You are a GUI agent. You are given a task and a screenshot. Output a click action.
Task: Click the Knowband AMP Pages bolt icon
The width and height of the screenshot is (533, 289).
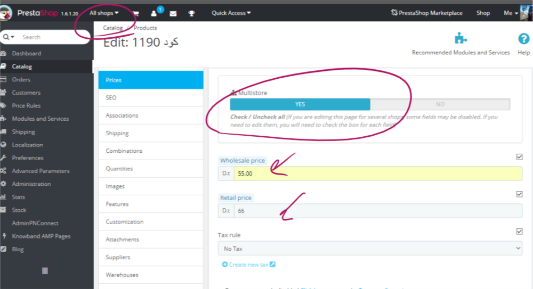point(4,236)
